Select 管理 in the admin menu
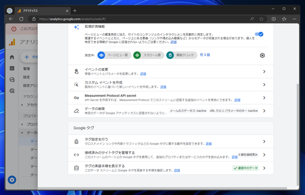 (26, 69)
